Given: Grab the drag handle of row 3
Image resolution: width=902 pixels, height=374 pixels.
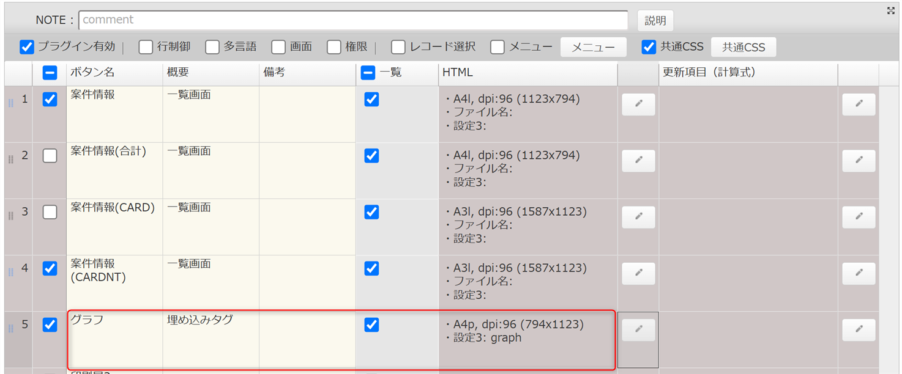Looking at the screenshot, I should point(10,216).
